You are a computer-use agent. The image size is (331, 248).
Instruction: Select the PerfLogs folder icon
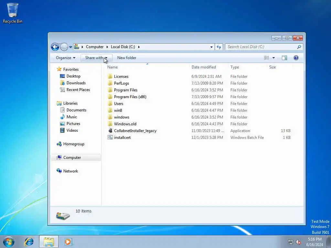pos(110,83)
